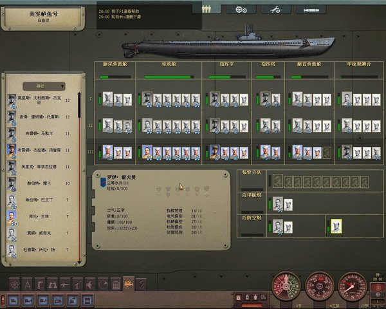Select watch shift III row label
Image resolution: width=386 pixels, height=309 pixels.
coord(91,152)
